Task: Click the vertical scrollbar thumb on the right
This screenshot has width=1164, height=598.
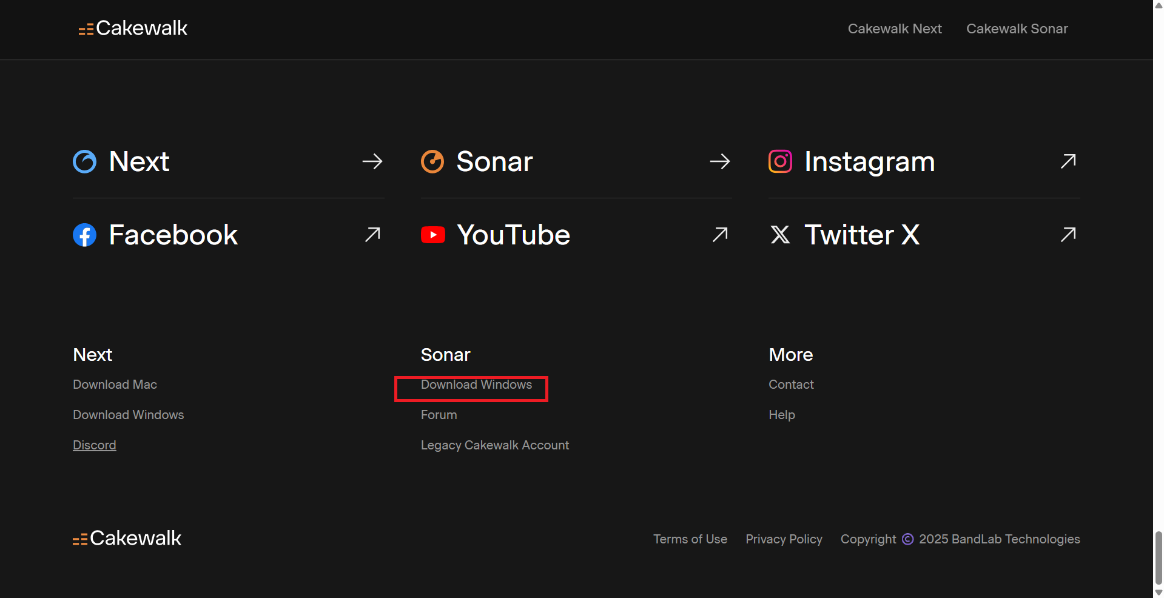Action: pos(1158,557)
